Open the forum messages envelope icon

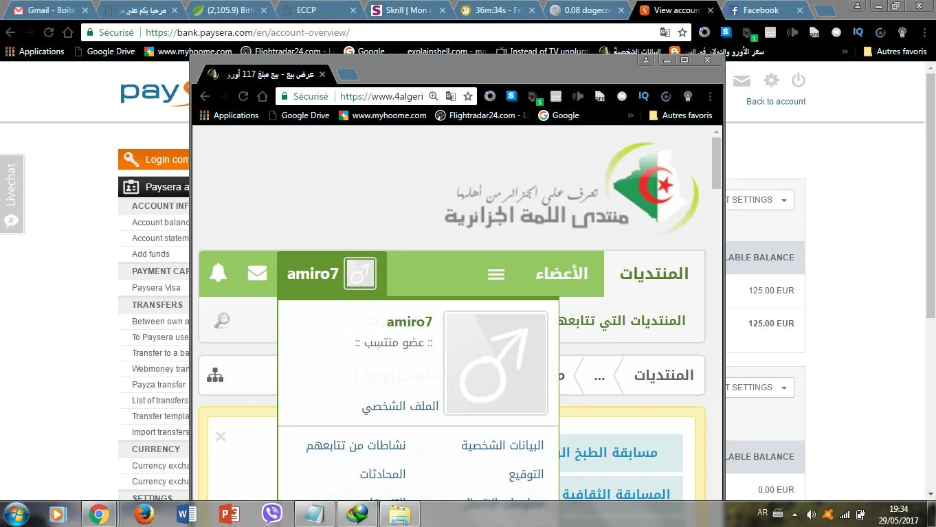pos(257,273)
